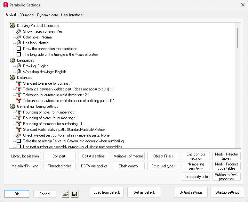Click the hammer icon beside Tolerance between welded parts

[x=19, y=89]
